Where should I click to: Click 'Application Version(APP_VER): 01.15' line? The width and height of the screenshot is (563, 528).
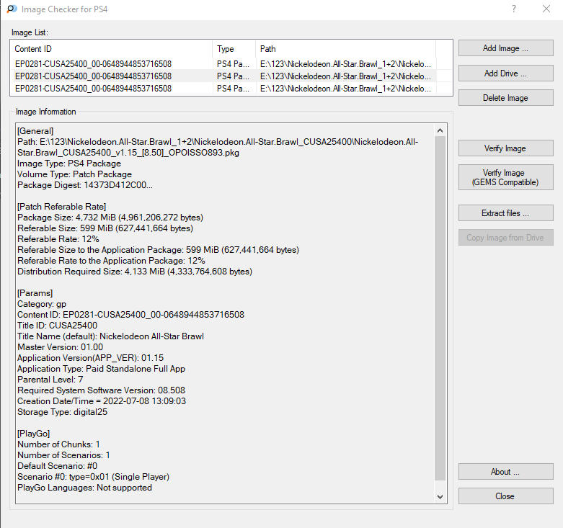[x=91, y=357]
